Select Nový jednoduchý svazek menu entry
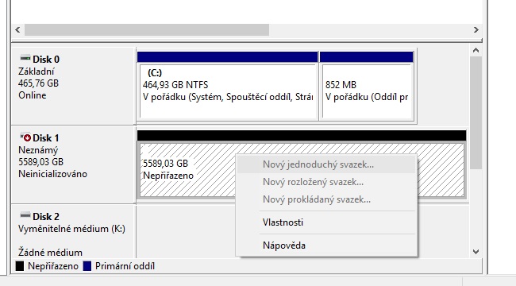The width and height of the screenshot is (516, 286). coord(326,164)
